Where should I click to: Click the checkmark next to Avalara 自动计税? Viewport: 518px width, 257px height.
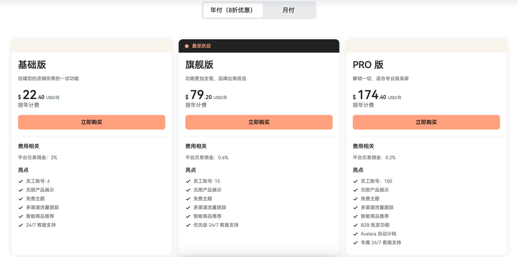point(355,234)
